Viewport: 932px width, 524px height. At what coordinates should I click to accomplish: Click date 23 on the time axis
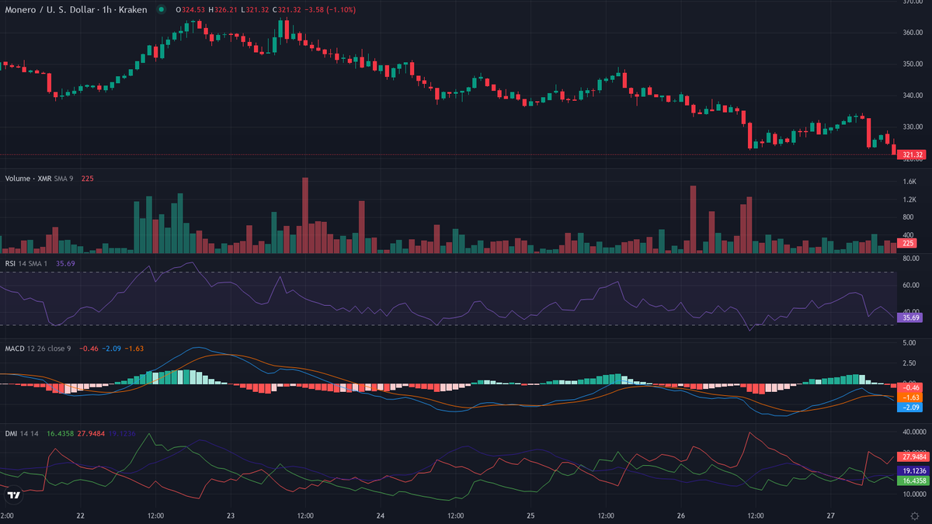[231, 515]
